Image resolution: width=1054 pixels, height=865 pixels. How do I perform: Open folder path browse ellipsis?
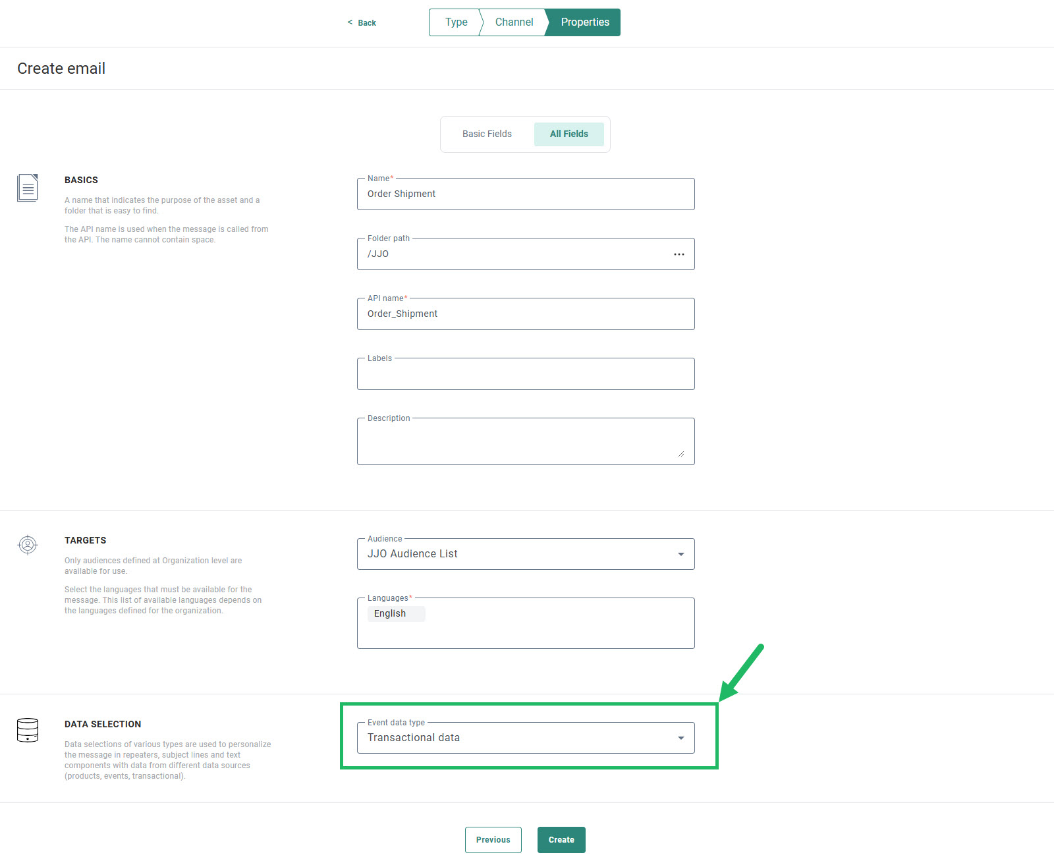(679, 254)
